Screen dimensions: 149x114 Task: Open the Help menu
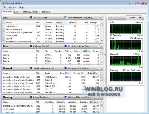point(21,7)
